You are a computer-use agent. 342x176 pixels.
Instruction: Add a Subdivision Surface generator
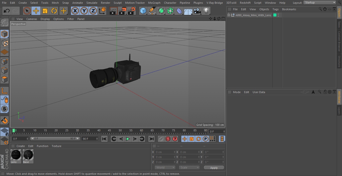(x=161, y=11)
